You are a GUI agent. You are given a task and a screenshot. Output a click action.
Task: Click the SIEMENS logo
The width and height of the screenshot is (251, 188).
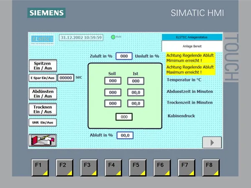pyautogui.click(x=46, y=13)
